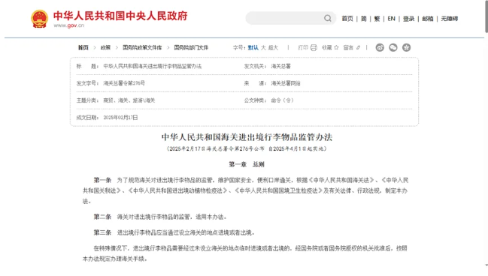Click the 打印 print text button

[303, 47]
